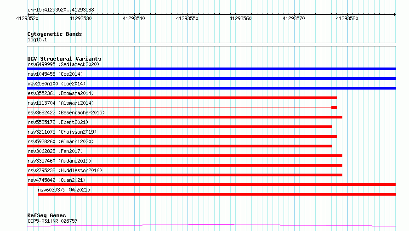Screen dimensions: 409x231
Task: Open variant nsv1113704 (Alsmadi2014) label
Action: click(x=61, y=103)
